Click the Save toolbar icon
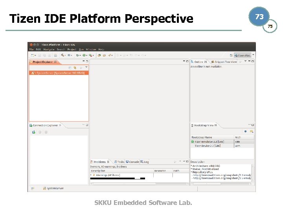283x212 pixels. [x=40, y=55]
